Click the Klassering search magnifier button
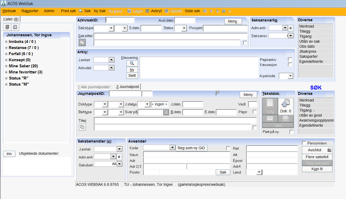The height and width of the screenshot is (199, 346). click(132, 64)
